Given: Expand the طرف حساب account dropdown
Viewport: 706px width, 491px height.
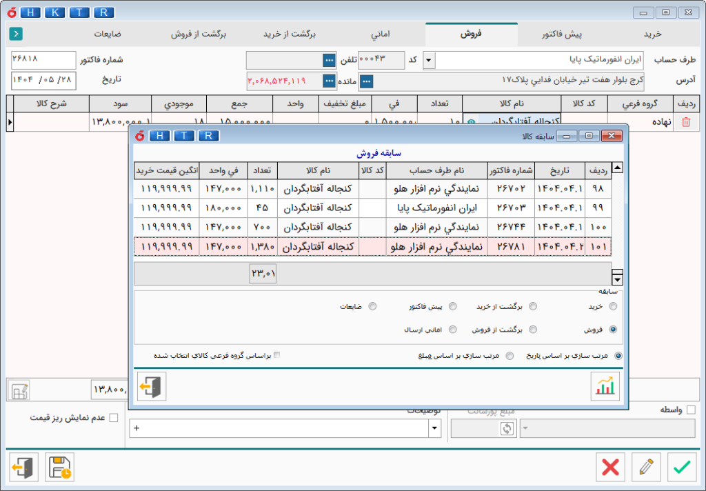Looking at the screenshot, I should [x=429, y=60].
